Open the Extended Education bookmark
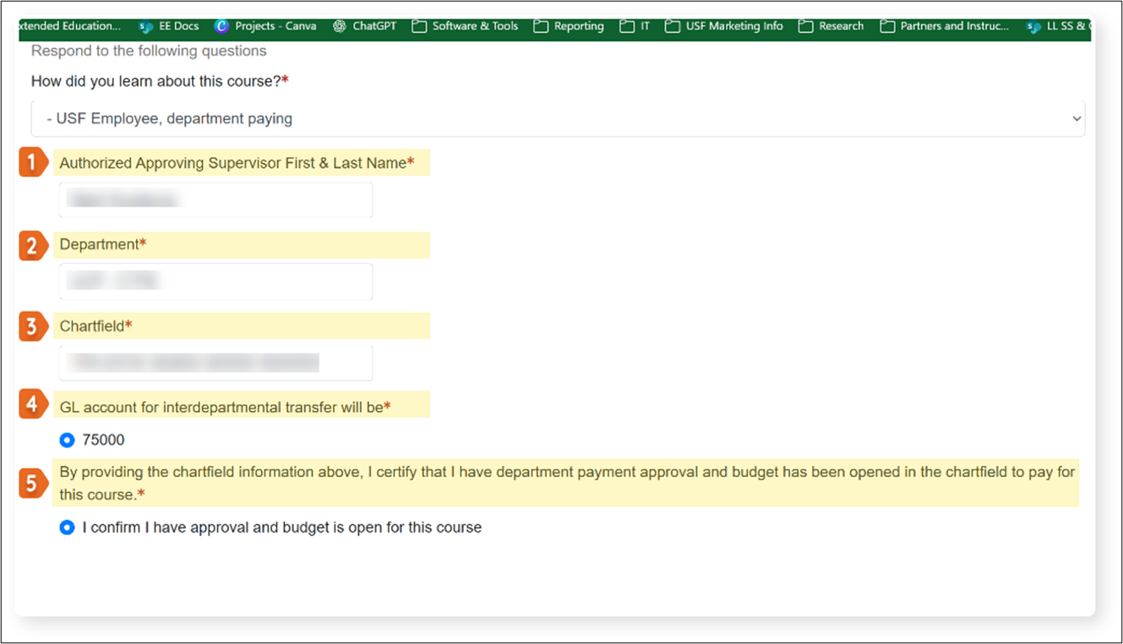This screenshot has width=1123, height=644. pos(68,26)
